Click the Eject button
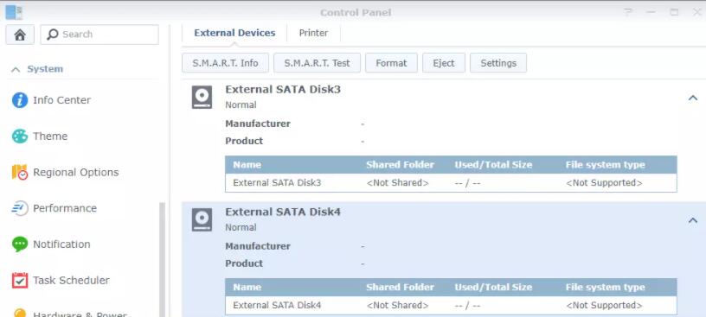The height and width of the screenshot is (317, 706). [444, 63]
